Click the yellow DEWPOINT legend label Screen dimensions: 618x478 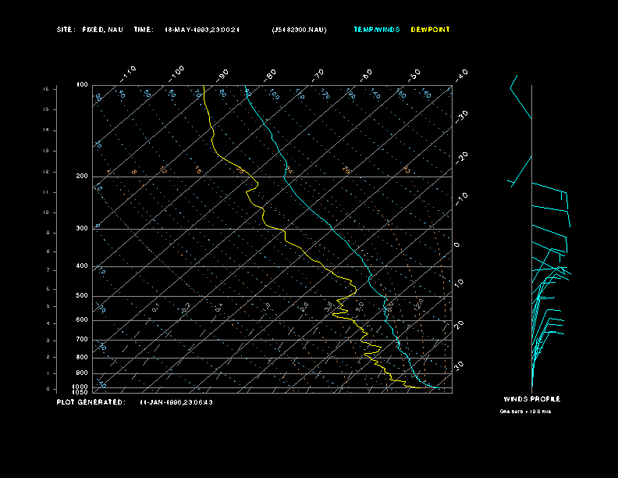pyautogui.click(x=430, y=30)
